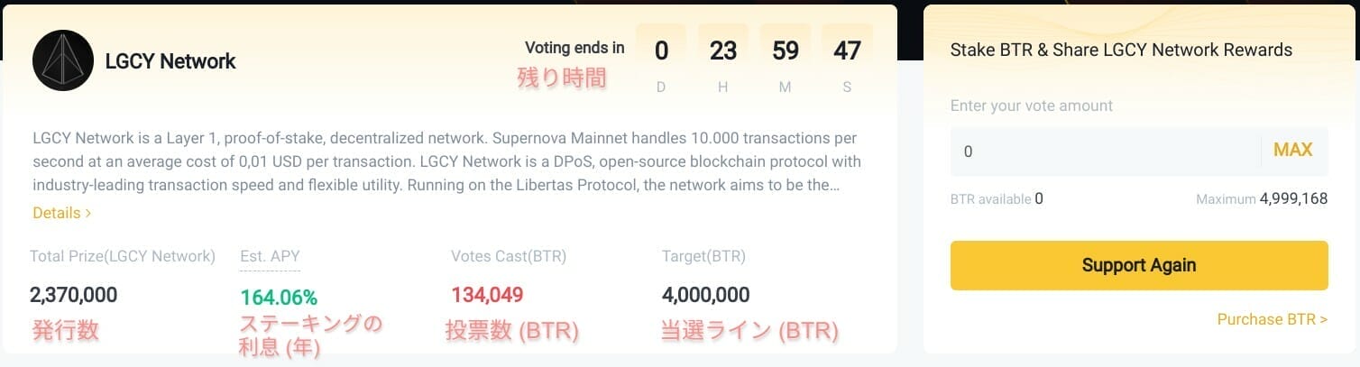Click the project description paragraph
Viewport: 1360px width, 367px height.
click(x=446, y=161)
